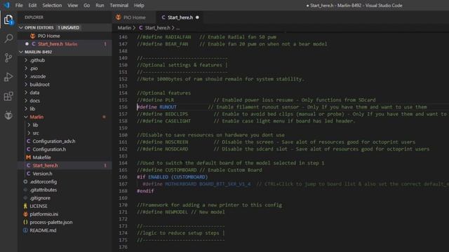449x252 pixels.
Task: Expand the docs folder
Action: point(26,101)
